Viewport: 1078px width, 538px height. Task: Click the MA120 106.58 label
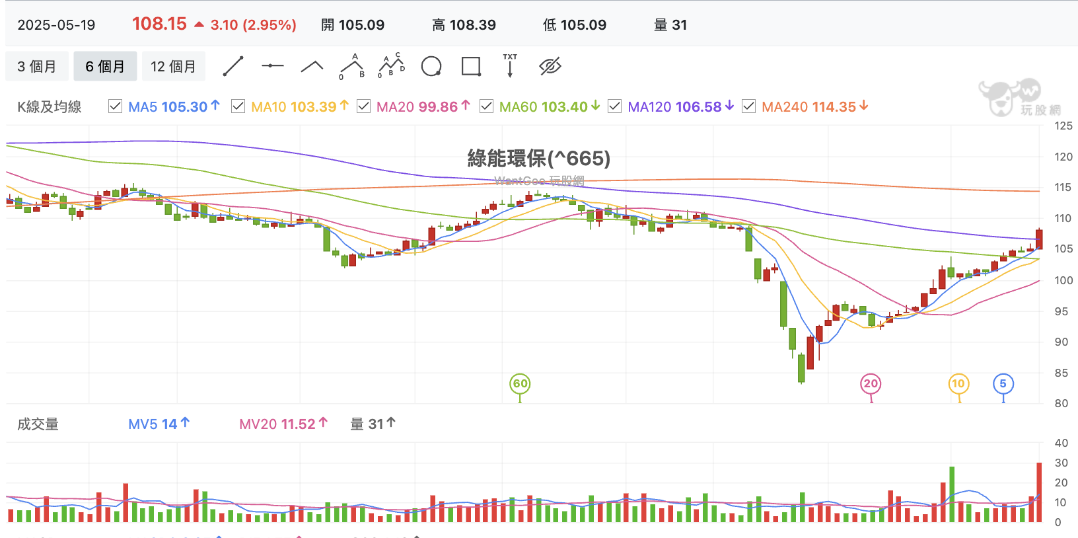(681, 106)
